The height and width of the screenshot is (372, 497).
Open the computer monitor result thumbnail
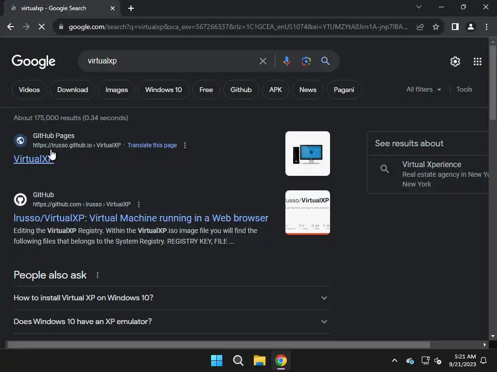[x=307, y=154]
